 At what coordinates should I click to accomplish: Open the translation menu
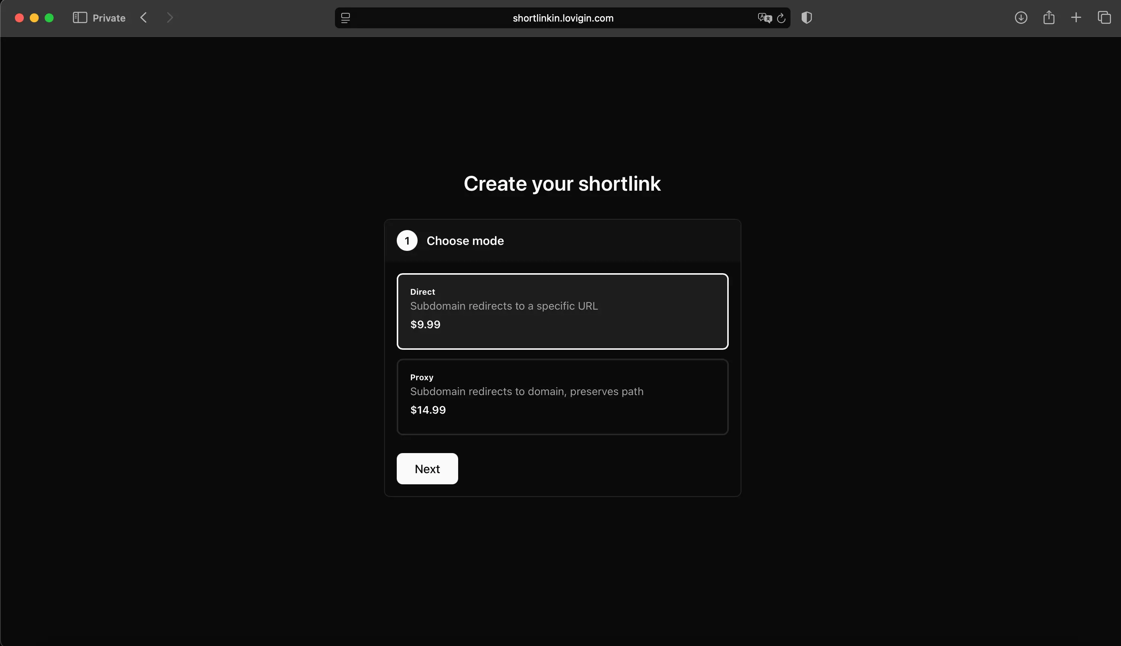[x=764, y=18]
